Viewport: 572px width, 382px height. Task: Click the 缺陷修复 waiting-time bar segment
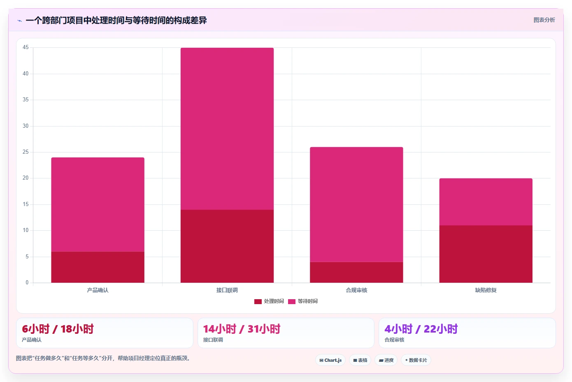pos(486,202)
